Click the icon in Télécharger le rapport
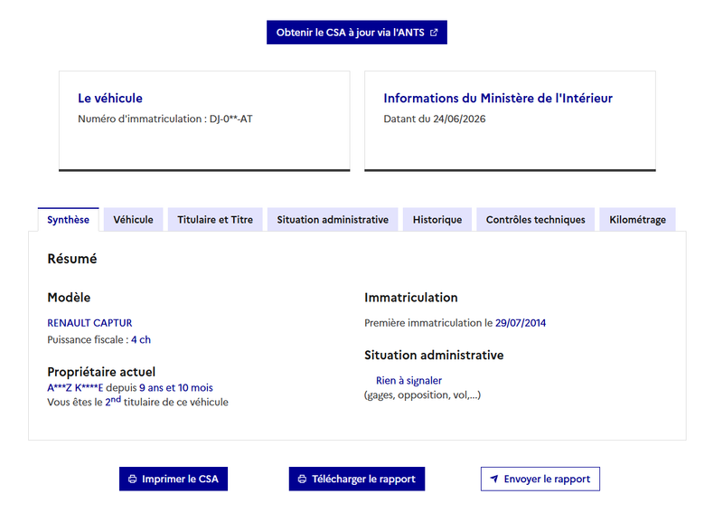 point(302,479)
